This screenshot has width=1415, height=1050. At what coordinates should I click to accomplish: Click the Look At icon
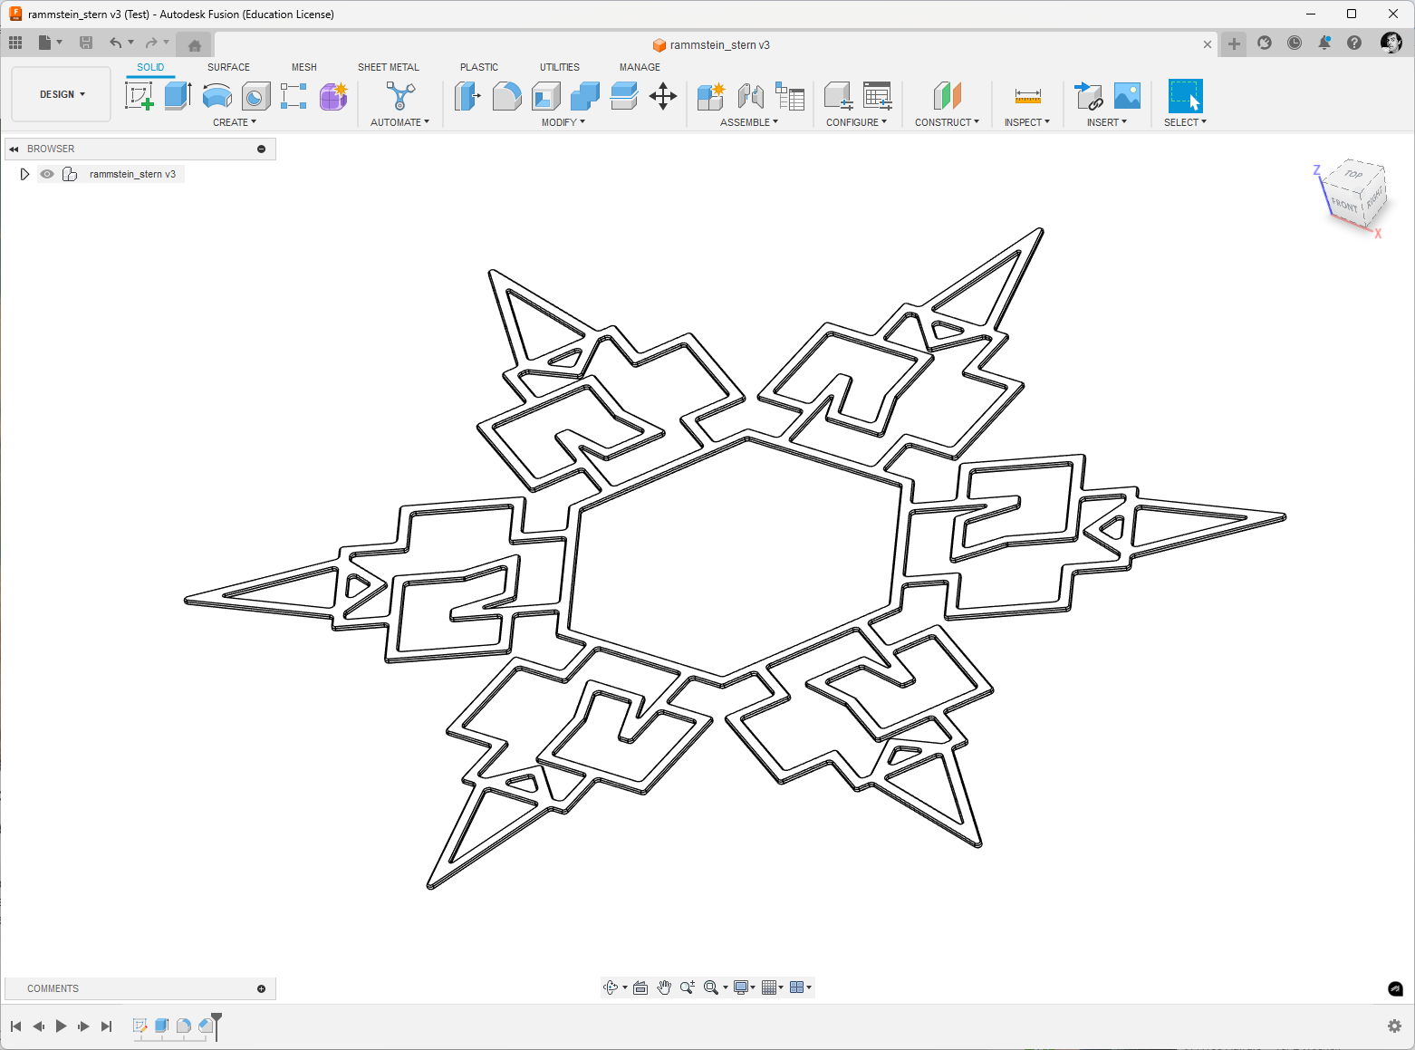[640, 987]
